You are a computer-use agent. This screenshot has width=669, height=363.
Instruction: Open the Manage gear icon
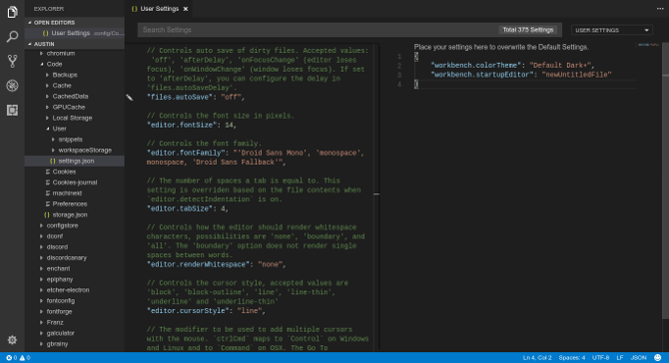pyautogui.click(x=12, y=340)
